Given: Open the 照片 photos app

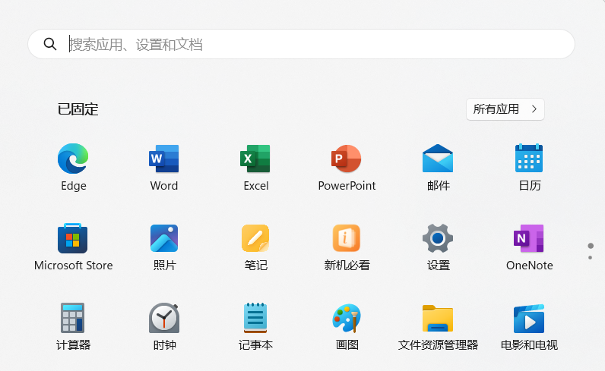Looking at the screenshot, I should 164,238.
